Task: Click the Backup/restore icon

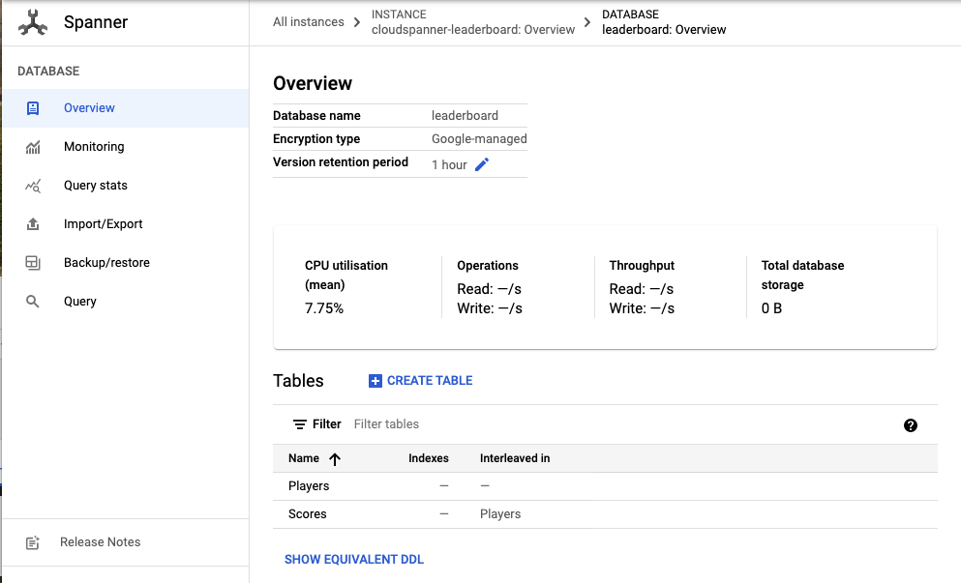Action: coord(33,263)
